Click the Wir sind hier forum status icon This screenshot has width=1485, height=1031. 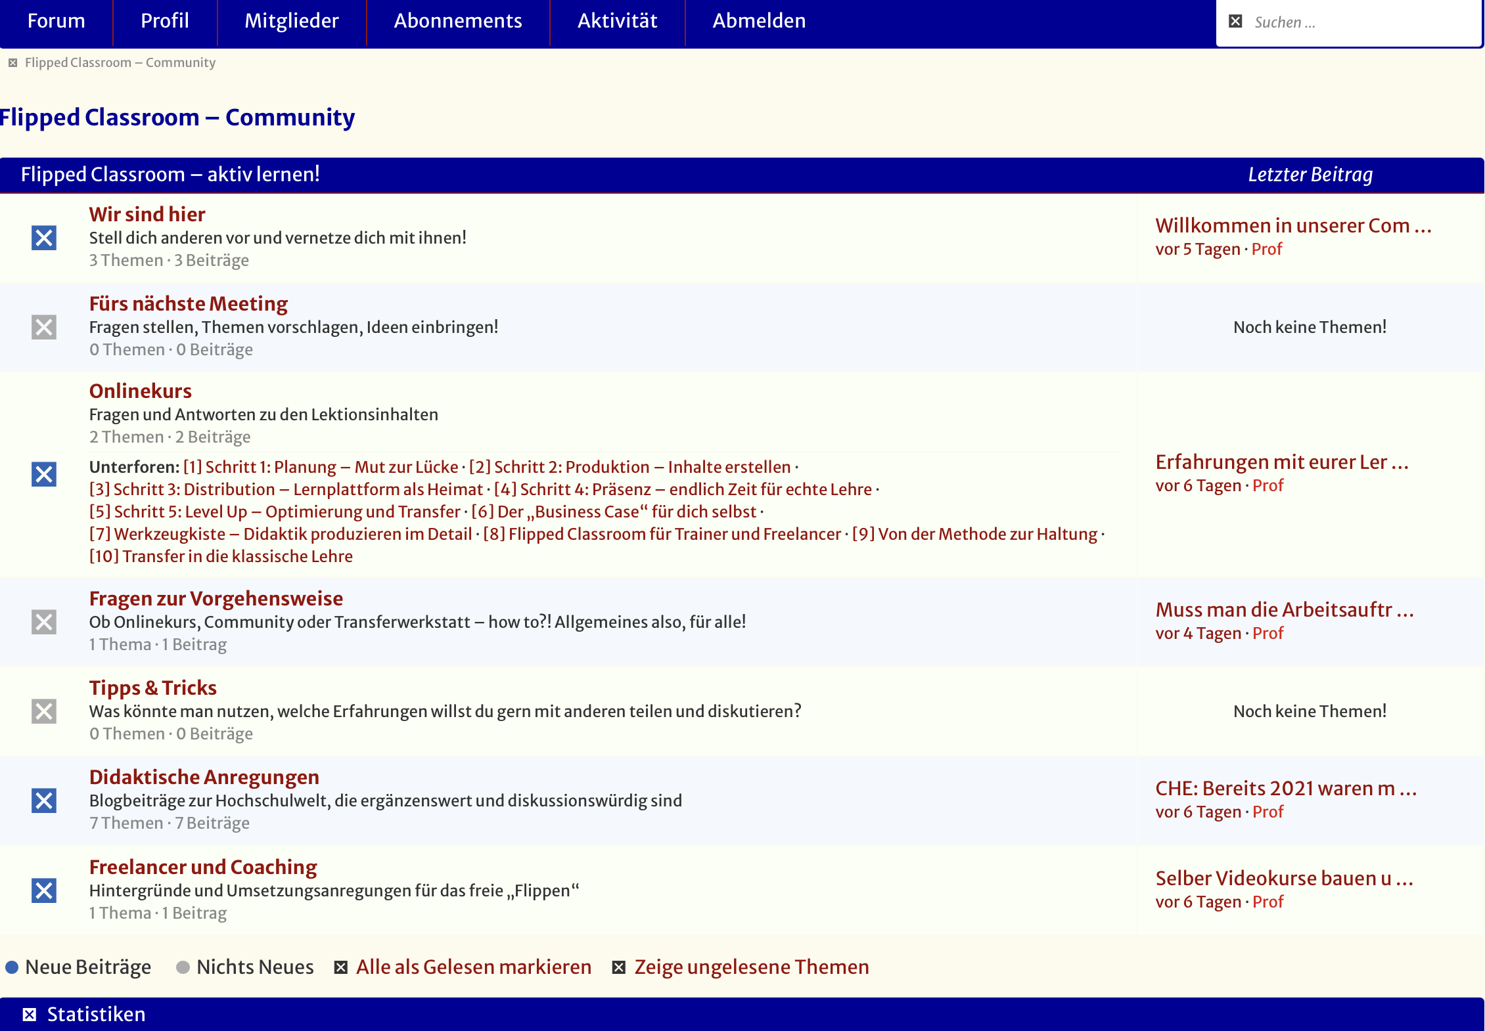tap(44, 238)
